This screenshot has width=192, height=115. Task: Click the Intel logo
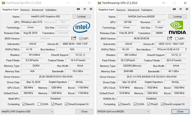82,27
